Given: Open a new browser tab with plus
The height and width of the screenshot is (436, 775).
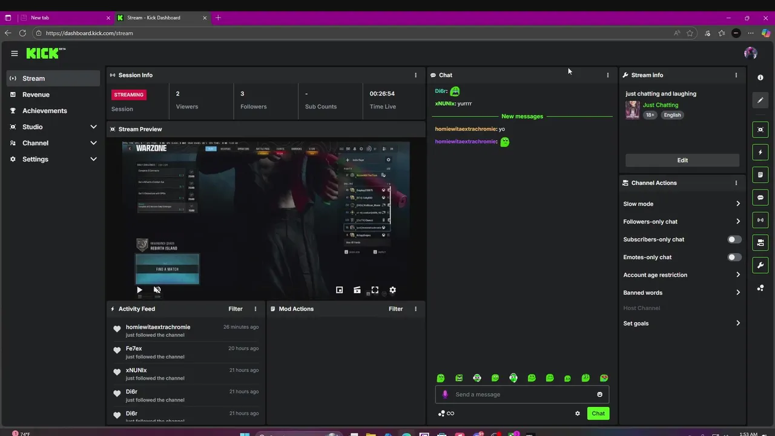Looking at the screenshot, I should 218,18.
